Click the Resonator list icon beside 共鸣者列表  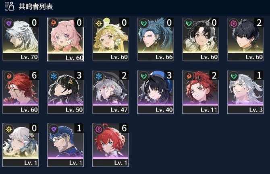pyautogui.click(x=10, y=6)
